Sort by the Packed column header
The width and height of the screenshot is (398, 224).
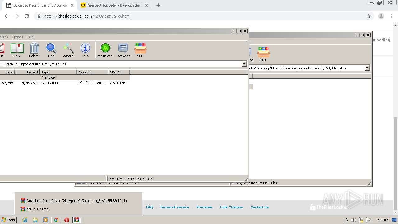(x=27, y=72)
